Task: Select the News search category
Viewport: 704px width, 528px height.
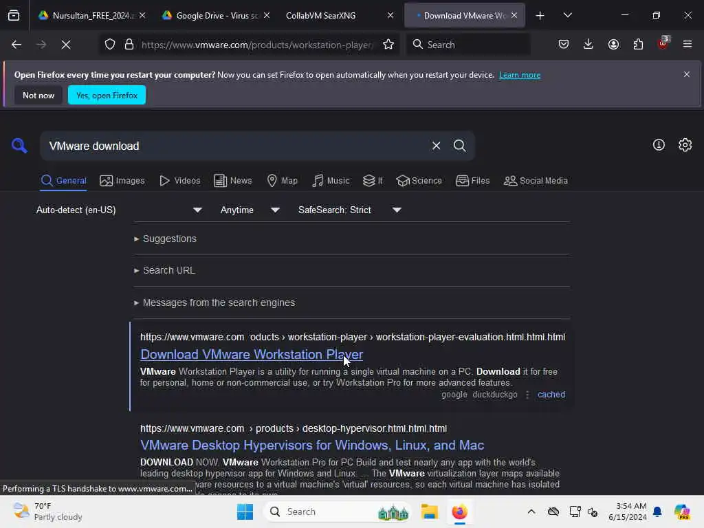Action: (x=232, y=181)
